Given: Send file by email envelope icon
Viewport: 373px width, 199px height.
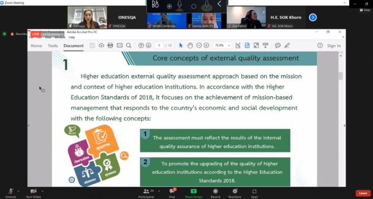Looking at the screenshot, I should pyautogui.click(x=120, y=45).
